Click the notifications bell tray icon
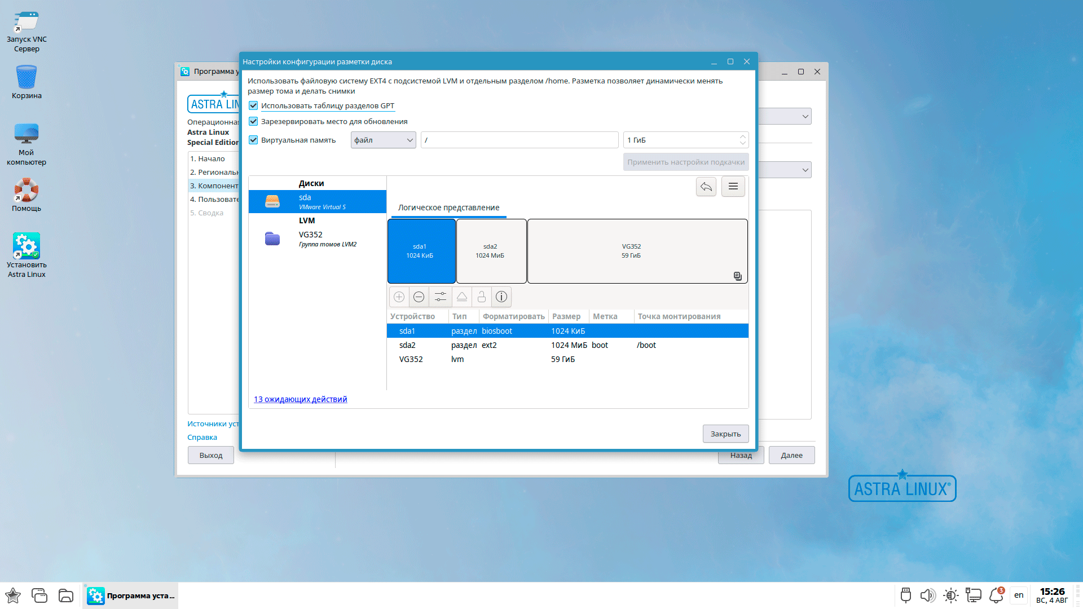 pos(996,595)
